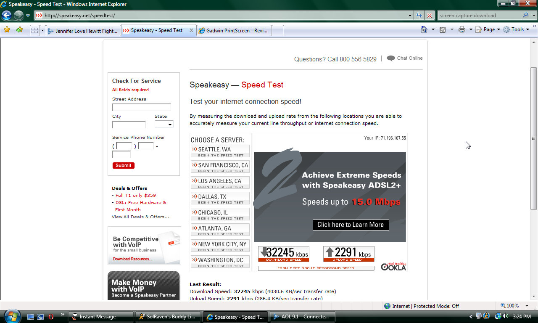538x323 pixels.
Task: Begin the speed test for New York City, NY
Action: pos(220,246)
